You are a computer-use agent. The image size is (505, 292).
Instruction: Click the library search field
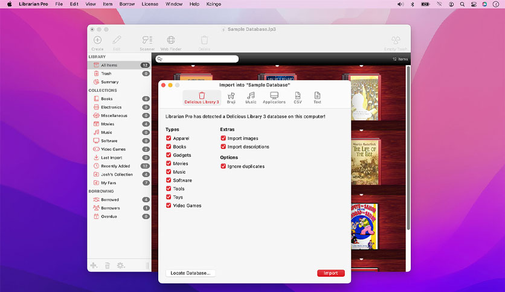197,59
